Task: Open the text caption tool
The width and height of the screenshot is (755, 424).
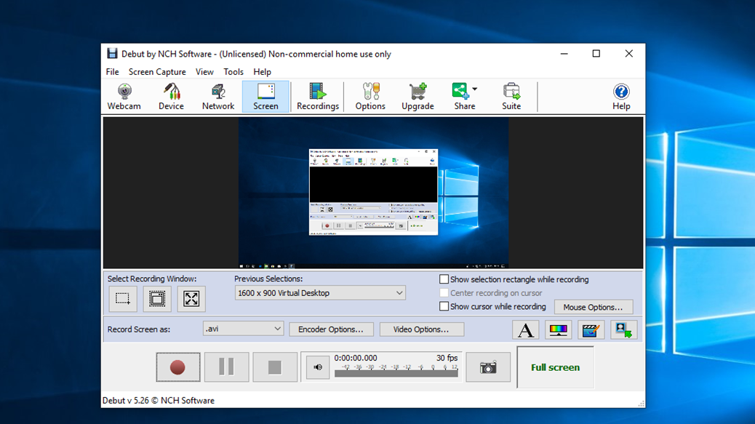Action: pyautogui.click(x=525, y=330)
